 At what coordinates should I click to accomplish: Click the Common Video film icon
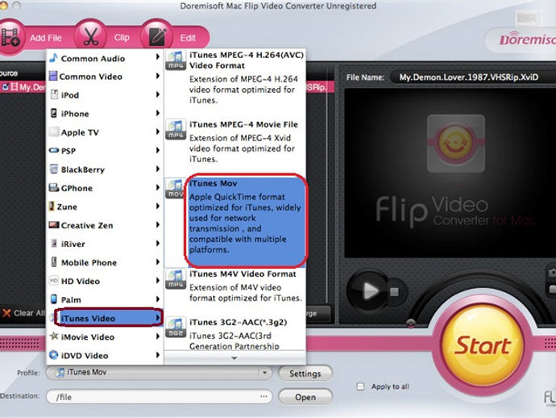click(x=53, y=76)
